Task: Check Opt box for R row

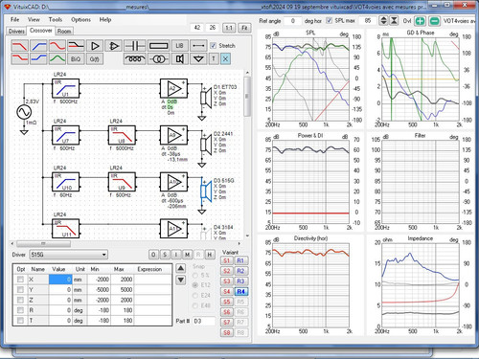Action: click(x=20, y=310)
